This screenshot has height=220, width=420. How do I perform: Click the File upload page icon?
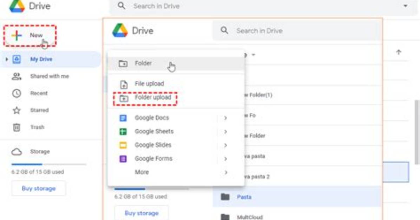coord(124,84)
